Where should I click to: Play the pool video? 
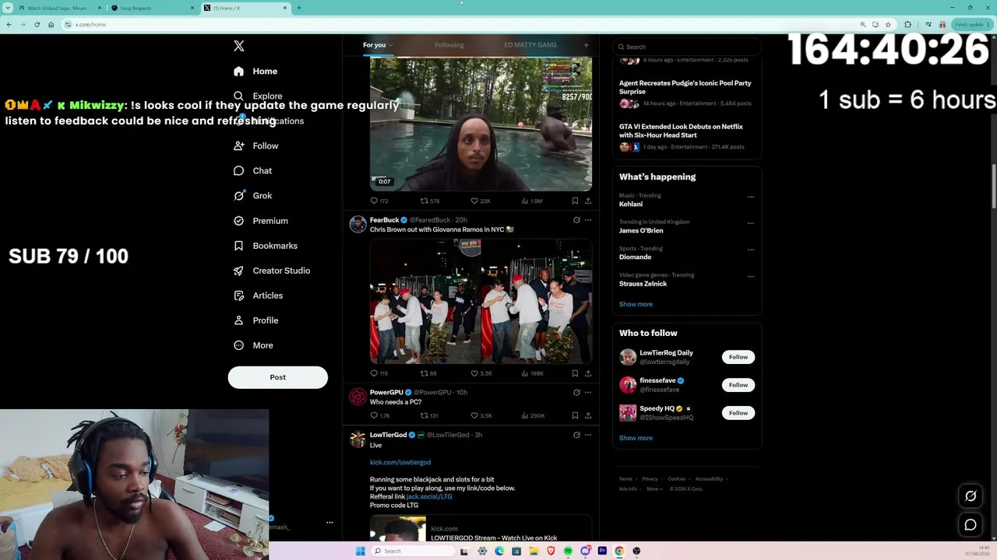(x=481, y=124)
